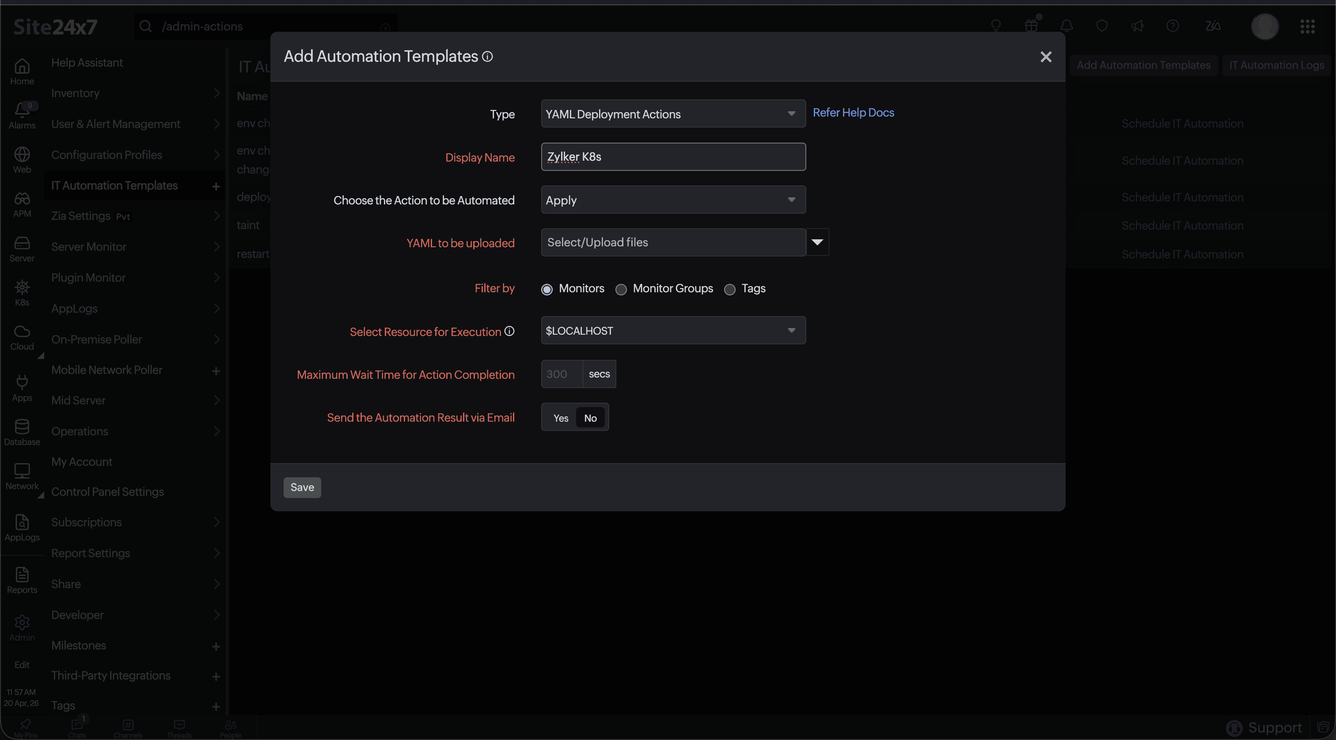Viewport: 1336px width, 740px height.
Task: Click plus next to Mobile Network Poller
Action: 216,371
